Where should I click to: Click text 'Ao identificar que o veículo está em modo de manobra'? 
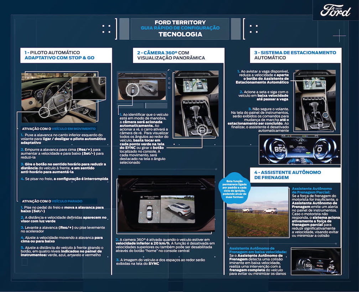point(144,139)
